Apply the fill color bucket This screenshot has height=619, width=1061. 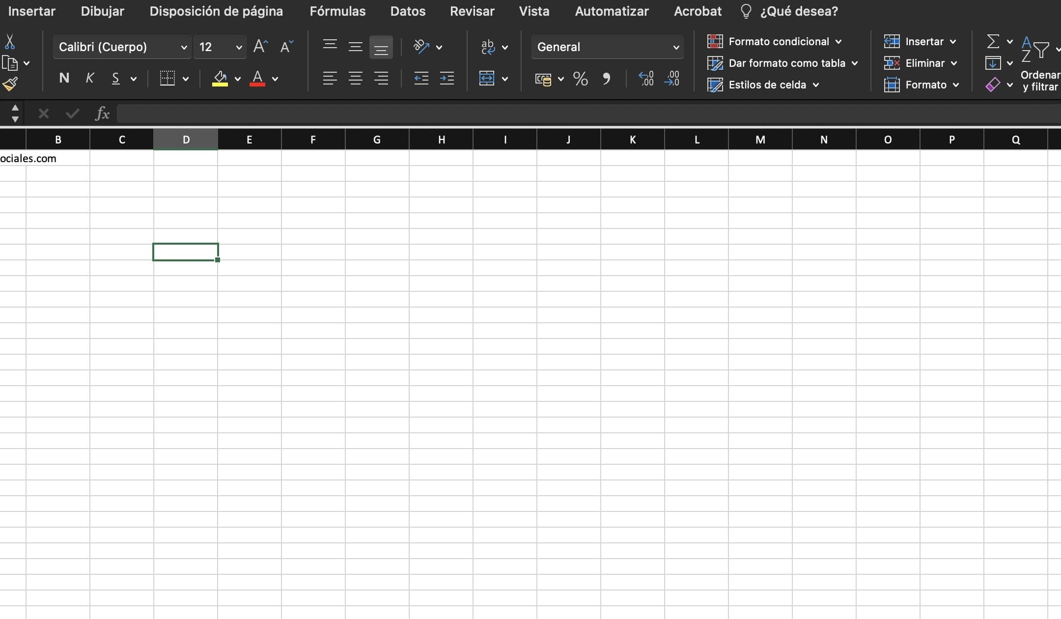[x=220, y=78]
